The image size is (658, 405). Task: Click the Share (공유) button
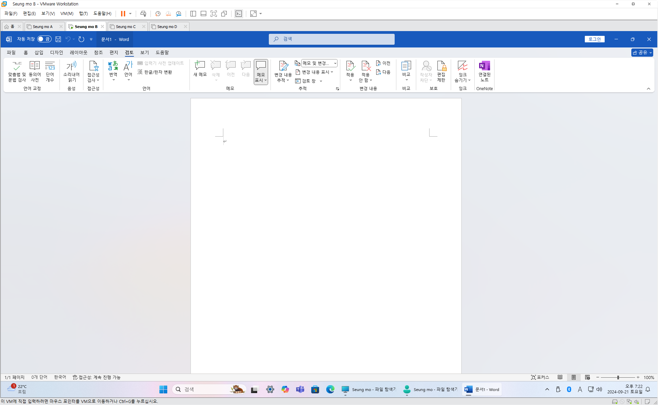[x=642, y=53]
